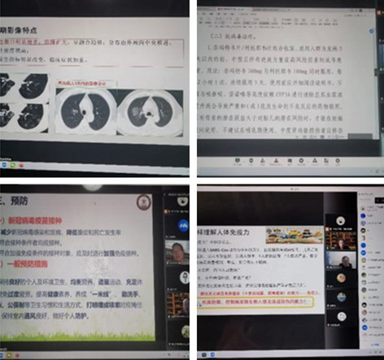Expand the small arrow beside the green toolbar icon
Screen dimensions: 384x360
tap(244, 162)
